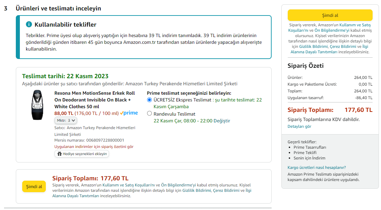Click Hediye seçenekleri ekleyin button
The width and height of the screenshot is (381, 210).
pos(82,154)
